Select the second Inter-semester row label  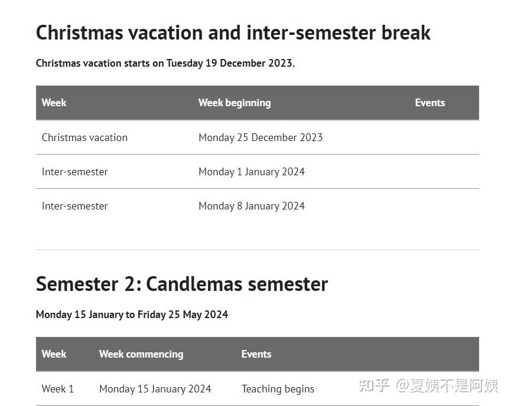point(74,206)
